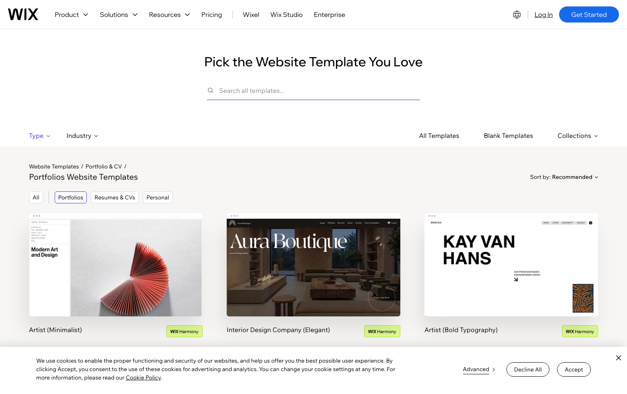Accept the cookies

574,369
